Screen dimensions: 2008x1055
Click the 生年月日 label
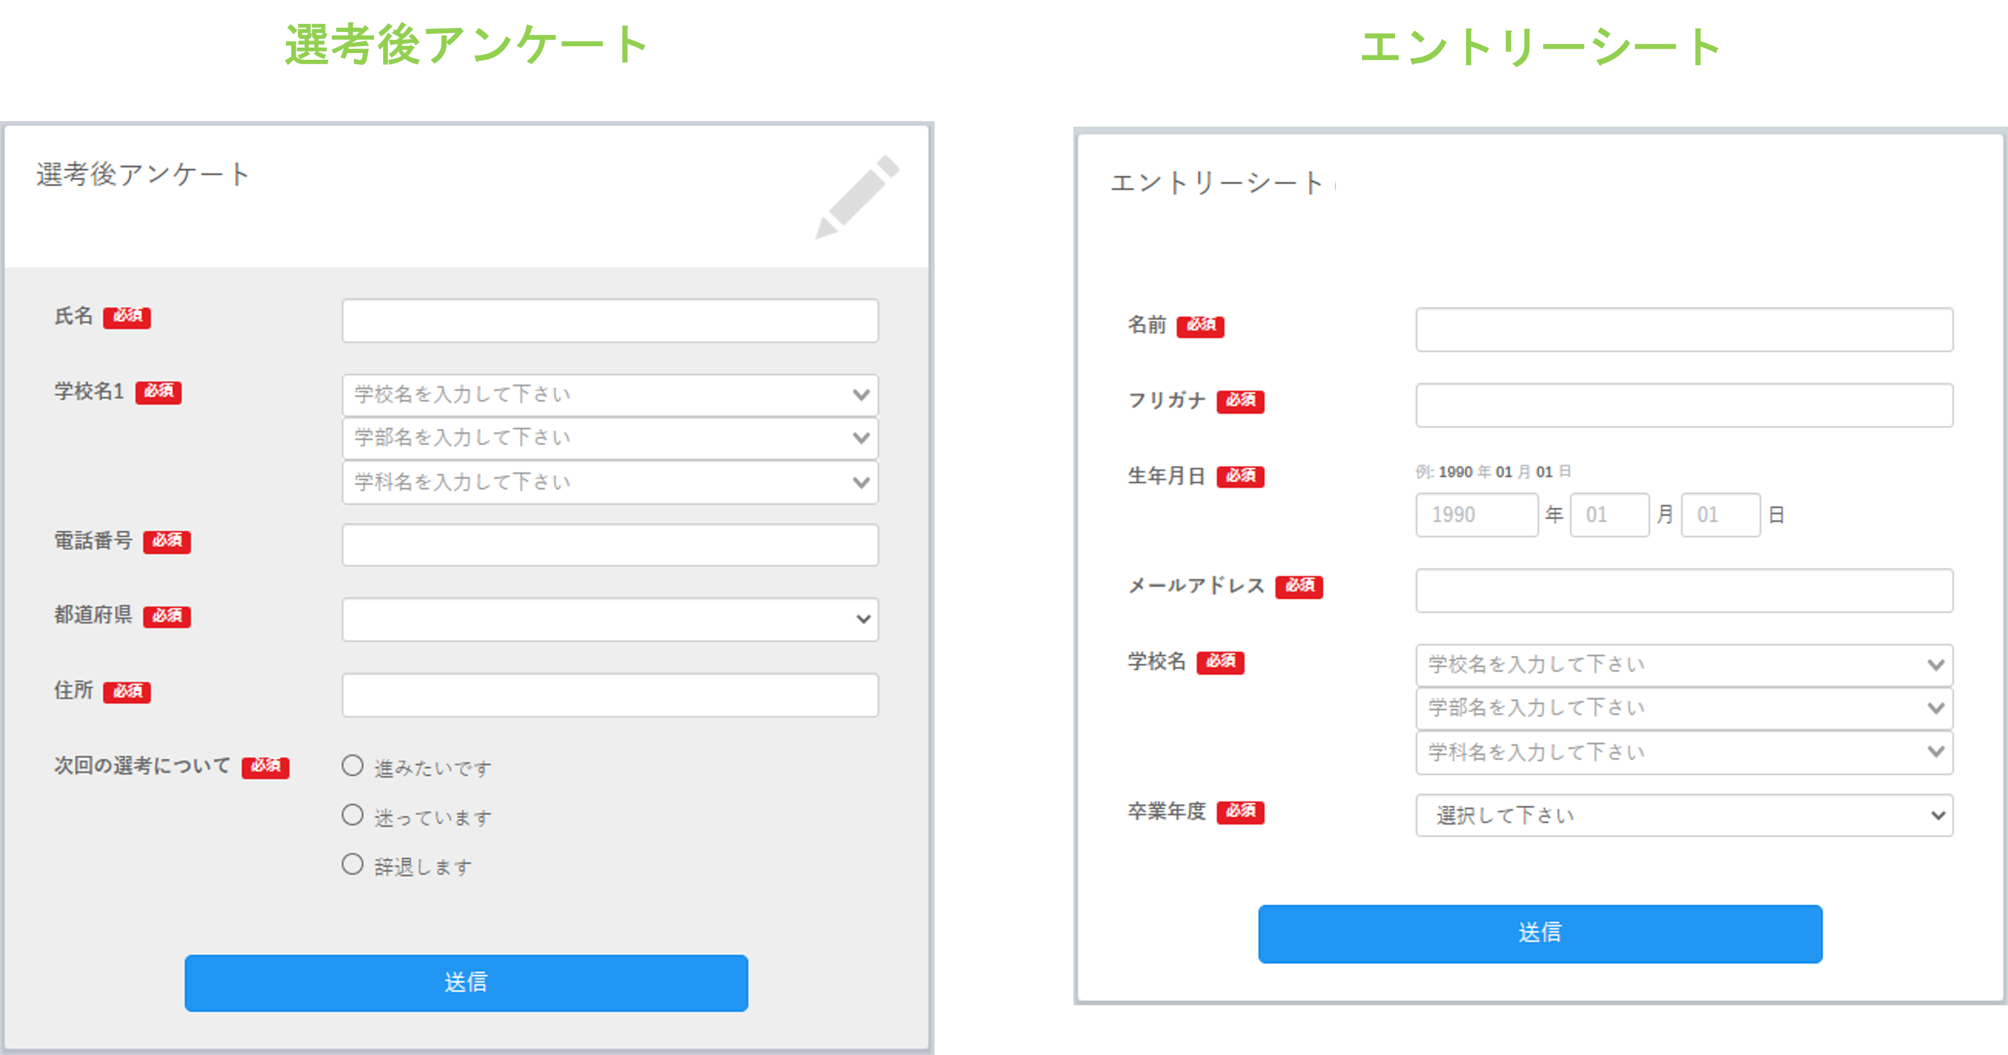pos(1166,476)
